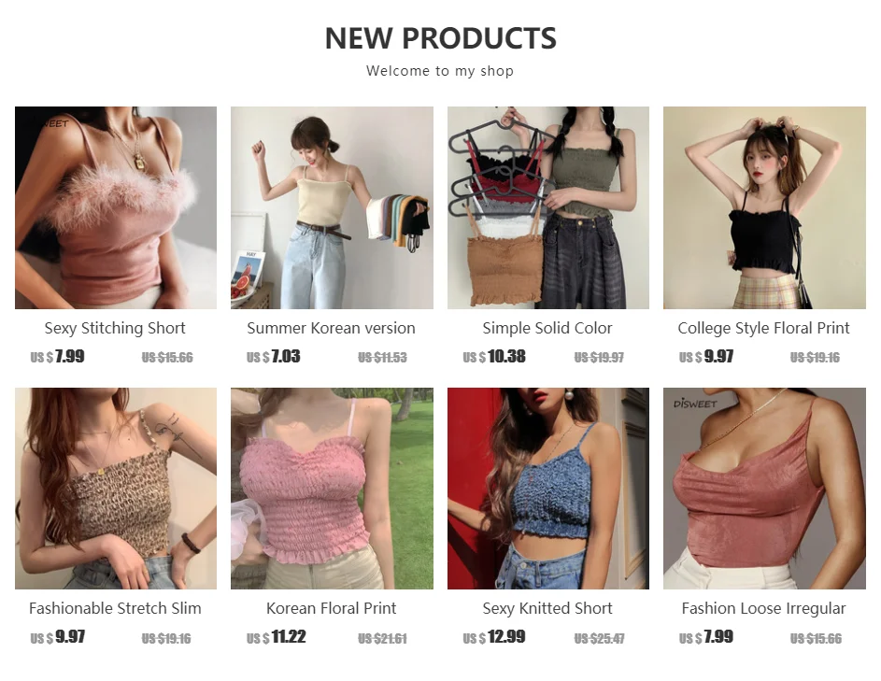Select the 'Simple Solid Color' product title
The image size is (881, 681).
(547, 328)
